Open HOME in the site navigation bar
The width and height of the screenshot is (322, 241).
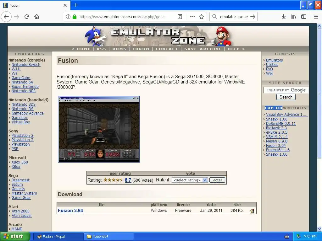click(x=84, y=49)
